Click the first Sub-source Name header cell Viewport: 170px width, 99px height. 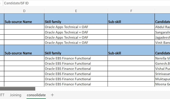point(24,19)
